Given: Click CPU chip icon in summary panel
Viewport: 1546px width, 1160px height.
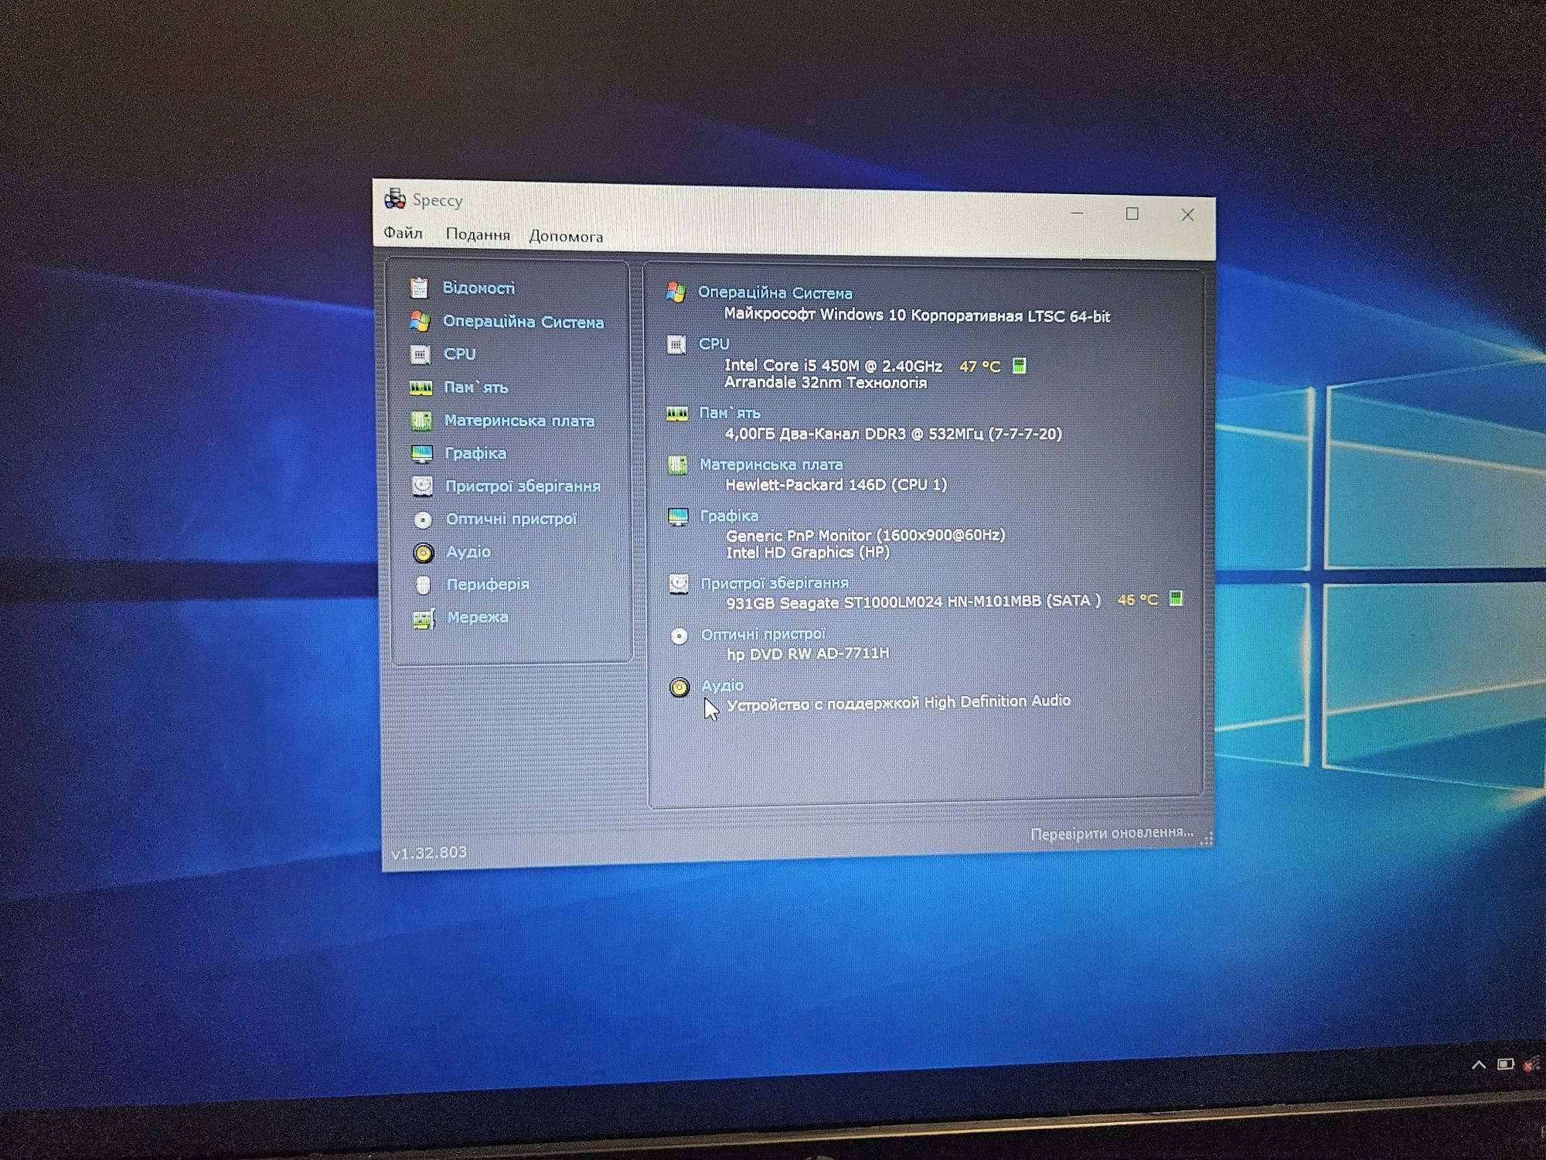Looking at the screenshot, I should click(676, 344).
